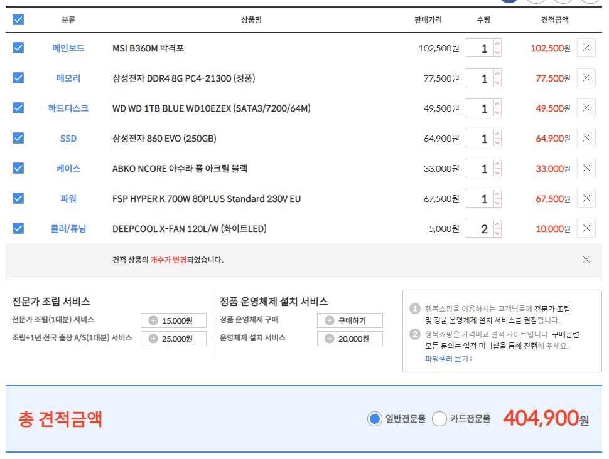609x459 pixels.
Task: Decrease quantity of DEEPCOOL X-FAN
Action: point(497,233)
